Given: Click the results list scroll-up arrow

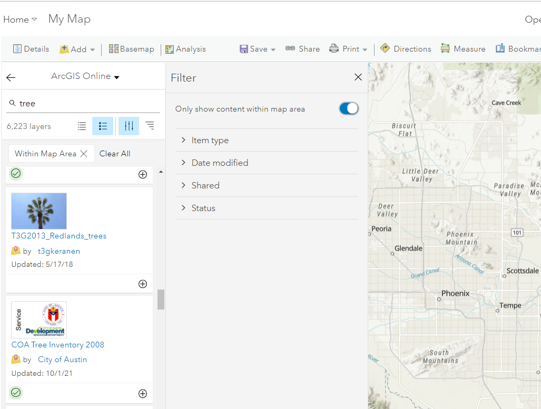Looking at the screenshot, I should [161, 172].
